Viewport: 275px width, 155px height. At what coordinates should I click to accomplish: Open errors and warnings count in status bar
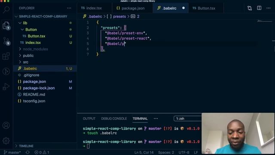coord(42,152)
